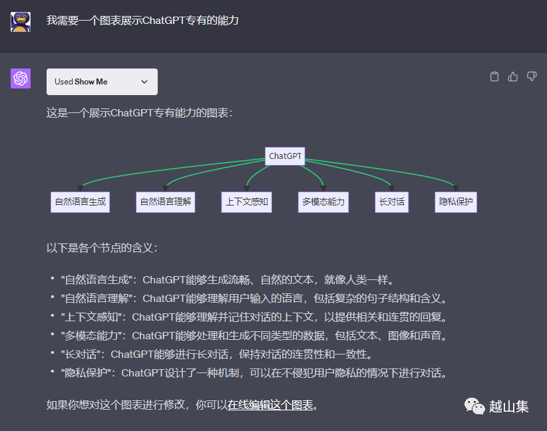
Task: Open the 在线编辑这个图表 link
Action: [270, 405]
